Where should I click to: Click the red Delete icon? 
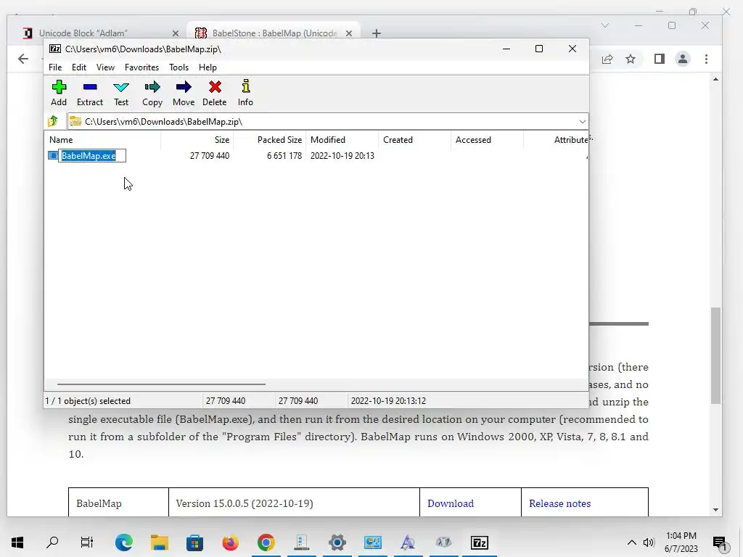tap(215, 93)
